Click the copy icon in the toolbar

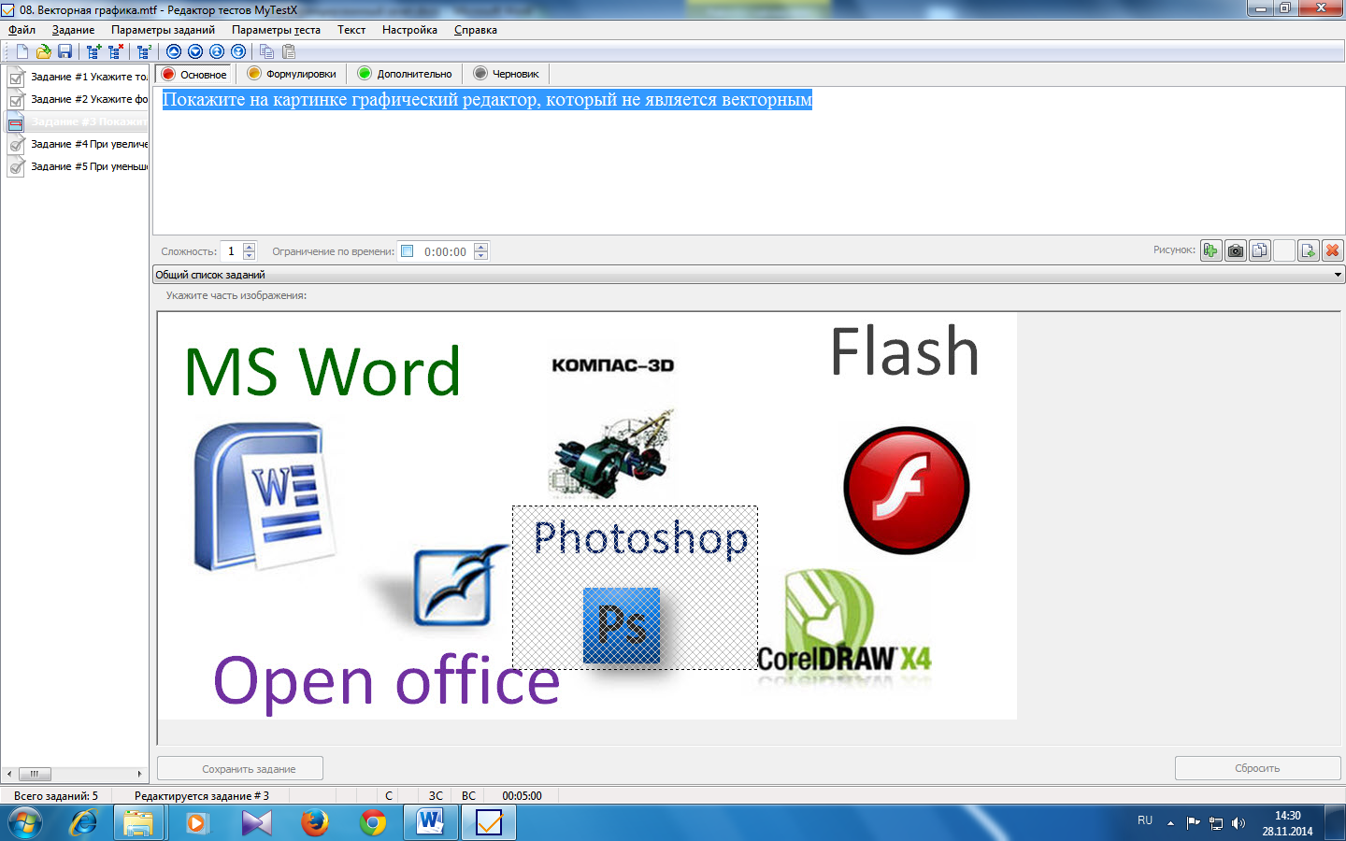pyautogui.click(x=267, y=51)
